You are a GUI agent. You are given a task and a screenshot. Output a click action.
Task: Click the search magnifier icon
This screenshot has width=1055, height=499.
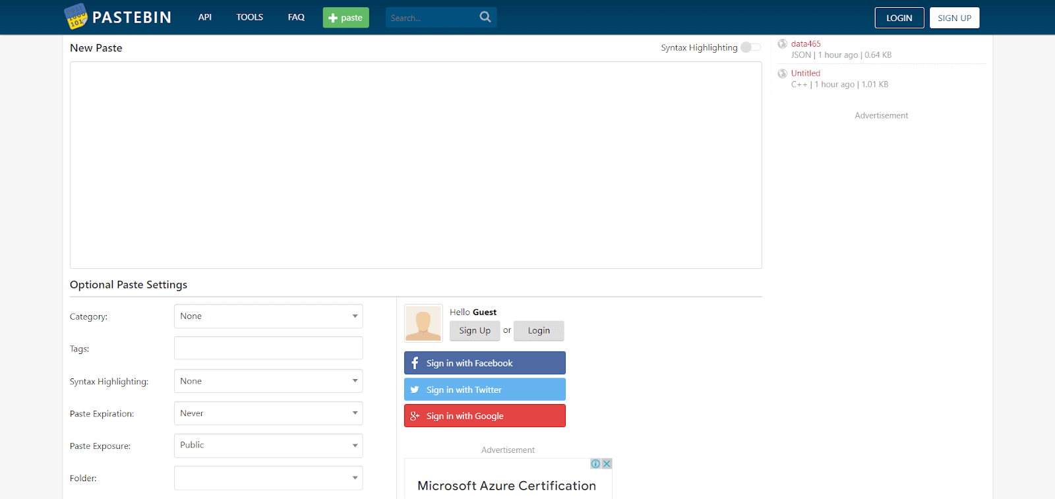(485, 17)
